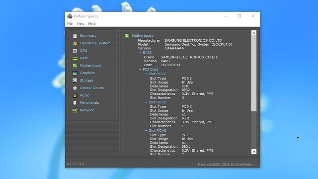
Task: Collapse the BIOS tree section
Action: click(140, 53)
